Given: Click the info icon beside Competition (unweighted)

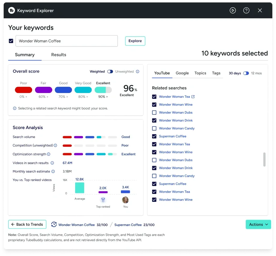Looking at the screenshot, I should click(55, 146).
